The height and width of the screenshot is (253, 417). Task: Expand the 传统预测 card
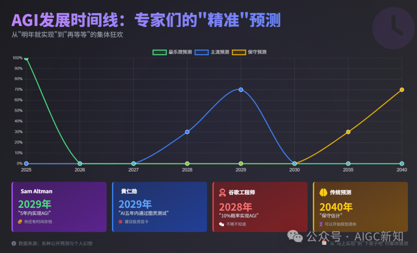pos(360,207)
